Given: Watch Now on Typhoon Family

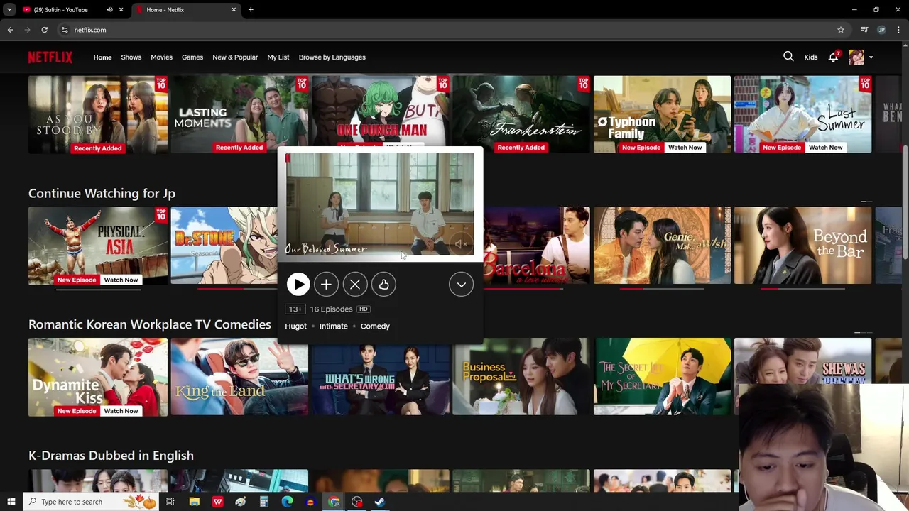Looking at the screenshot, I should pyautogui.click(x=685, y=148).
